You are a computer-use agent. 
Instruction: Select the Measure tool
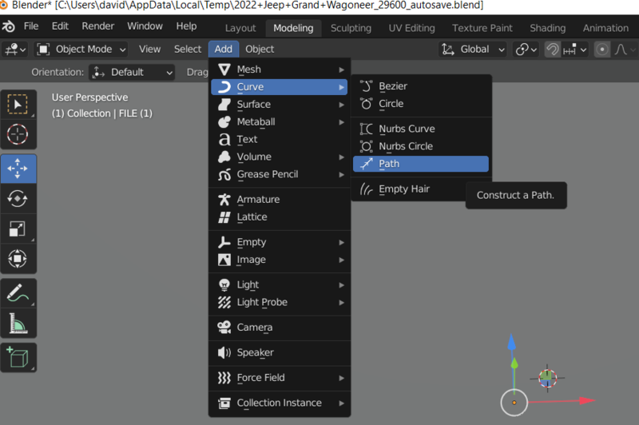18,324
